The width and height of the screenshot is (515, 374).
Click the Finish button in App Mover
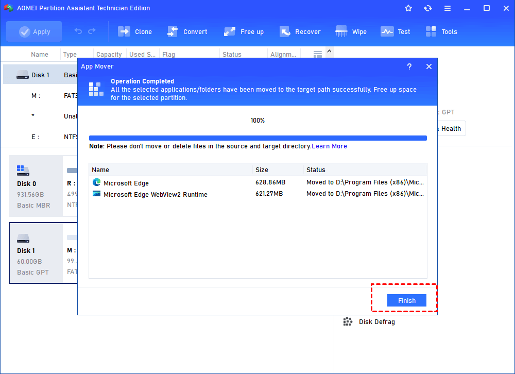tap(407, 300)
